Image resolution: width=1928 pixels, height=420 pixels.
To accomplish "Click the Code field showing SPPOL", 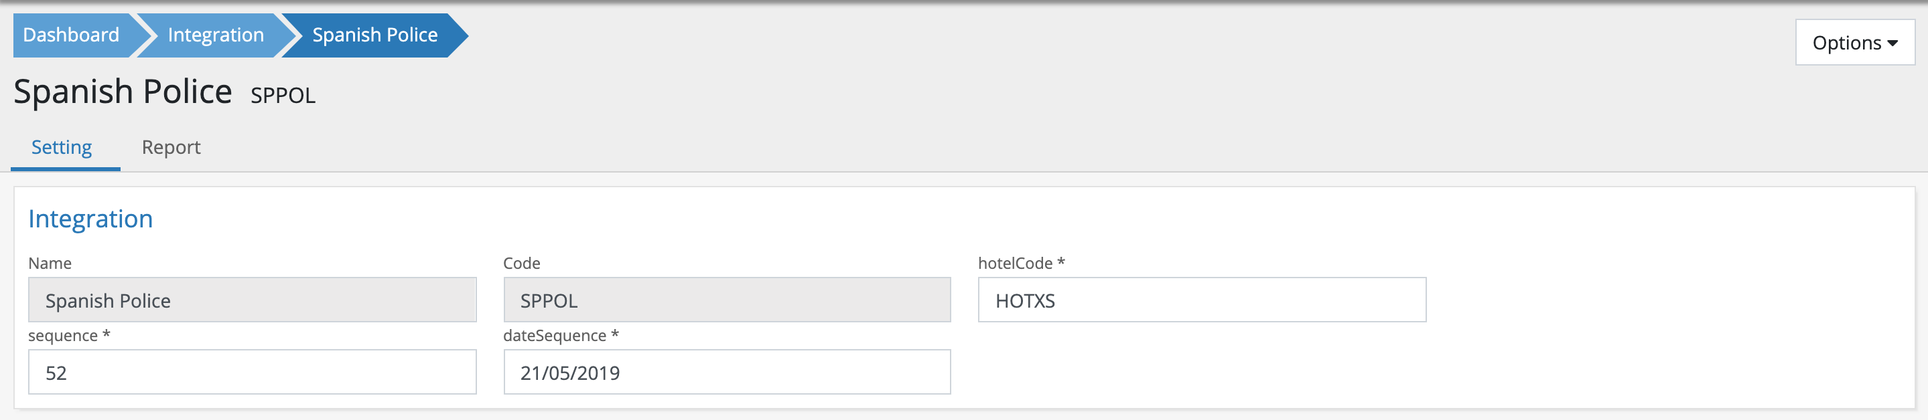I will (726, 300).
